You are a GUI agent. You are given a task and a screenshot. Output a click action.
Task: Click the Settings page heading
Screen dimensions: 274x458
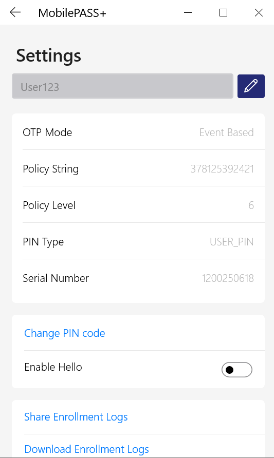pos(48,55)
